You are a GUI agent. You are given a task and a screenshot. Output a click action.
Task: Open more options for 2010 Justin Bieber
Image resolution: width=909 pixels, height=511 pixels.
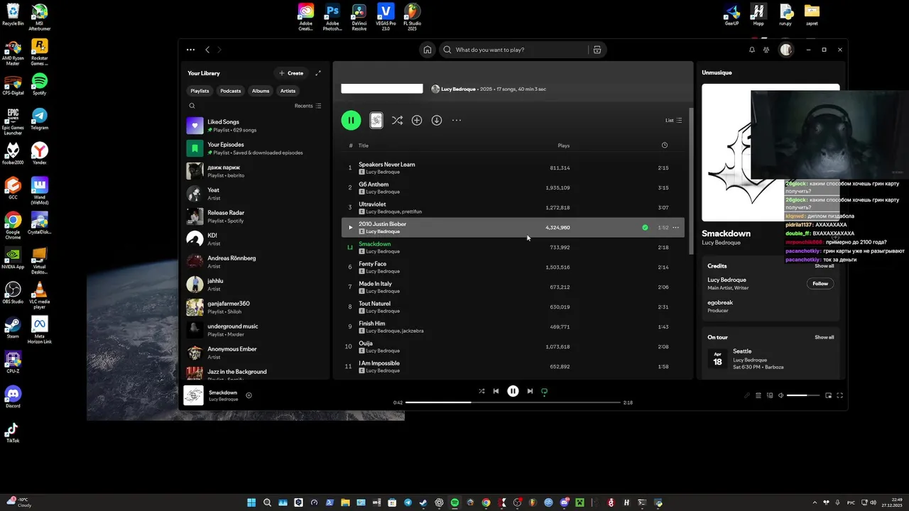[x=675, y=228]
